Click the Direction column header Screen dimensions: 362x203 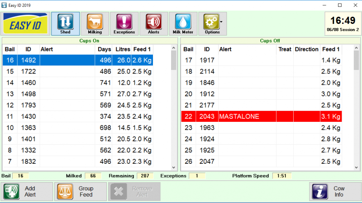point(306,49)
